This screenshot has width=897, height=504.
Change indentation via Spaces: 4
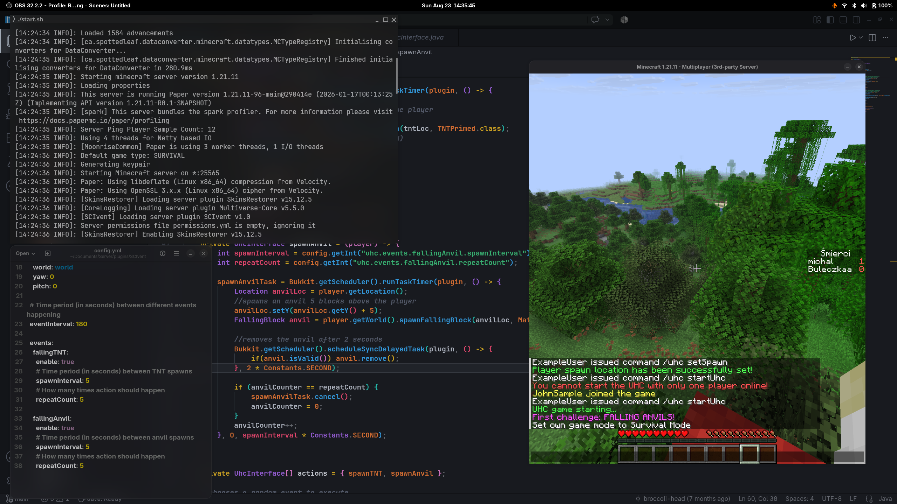pos(799,499)
